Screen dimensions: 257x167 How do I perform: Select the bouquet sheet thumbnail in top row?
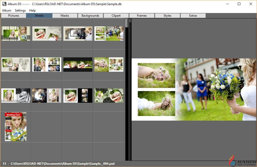(109, 34)
